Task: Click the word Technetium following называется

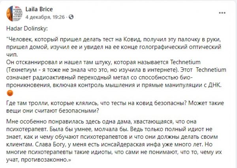Action: click(x=185, y=62)
